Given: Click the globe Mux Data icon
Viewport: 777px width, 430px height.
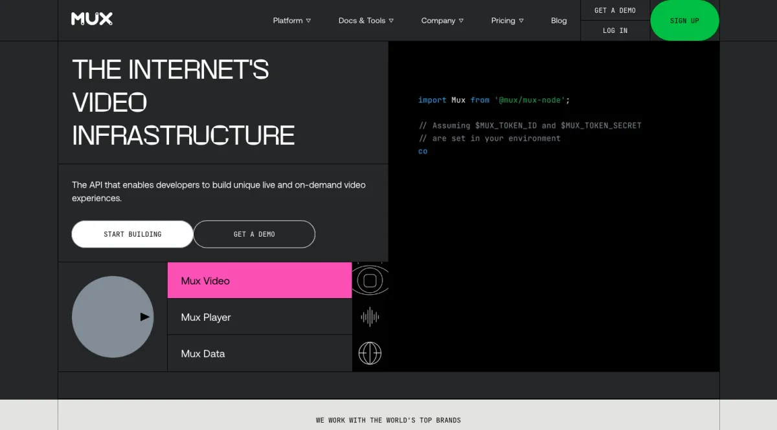Looking at the screenshot, I should (x=370, y=353).
